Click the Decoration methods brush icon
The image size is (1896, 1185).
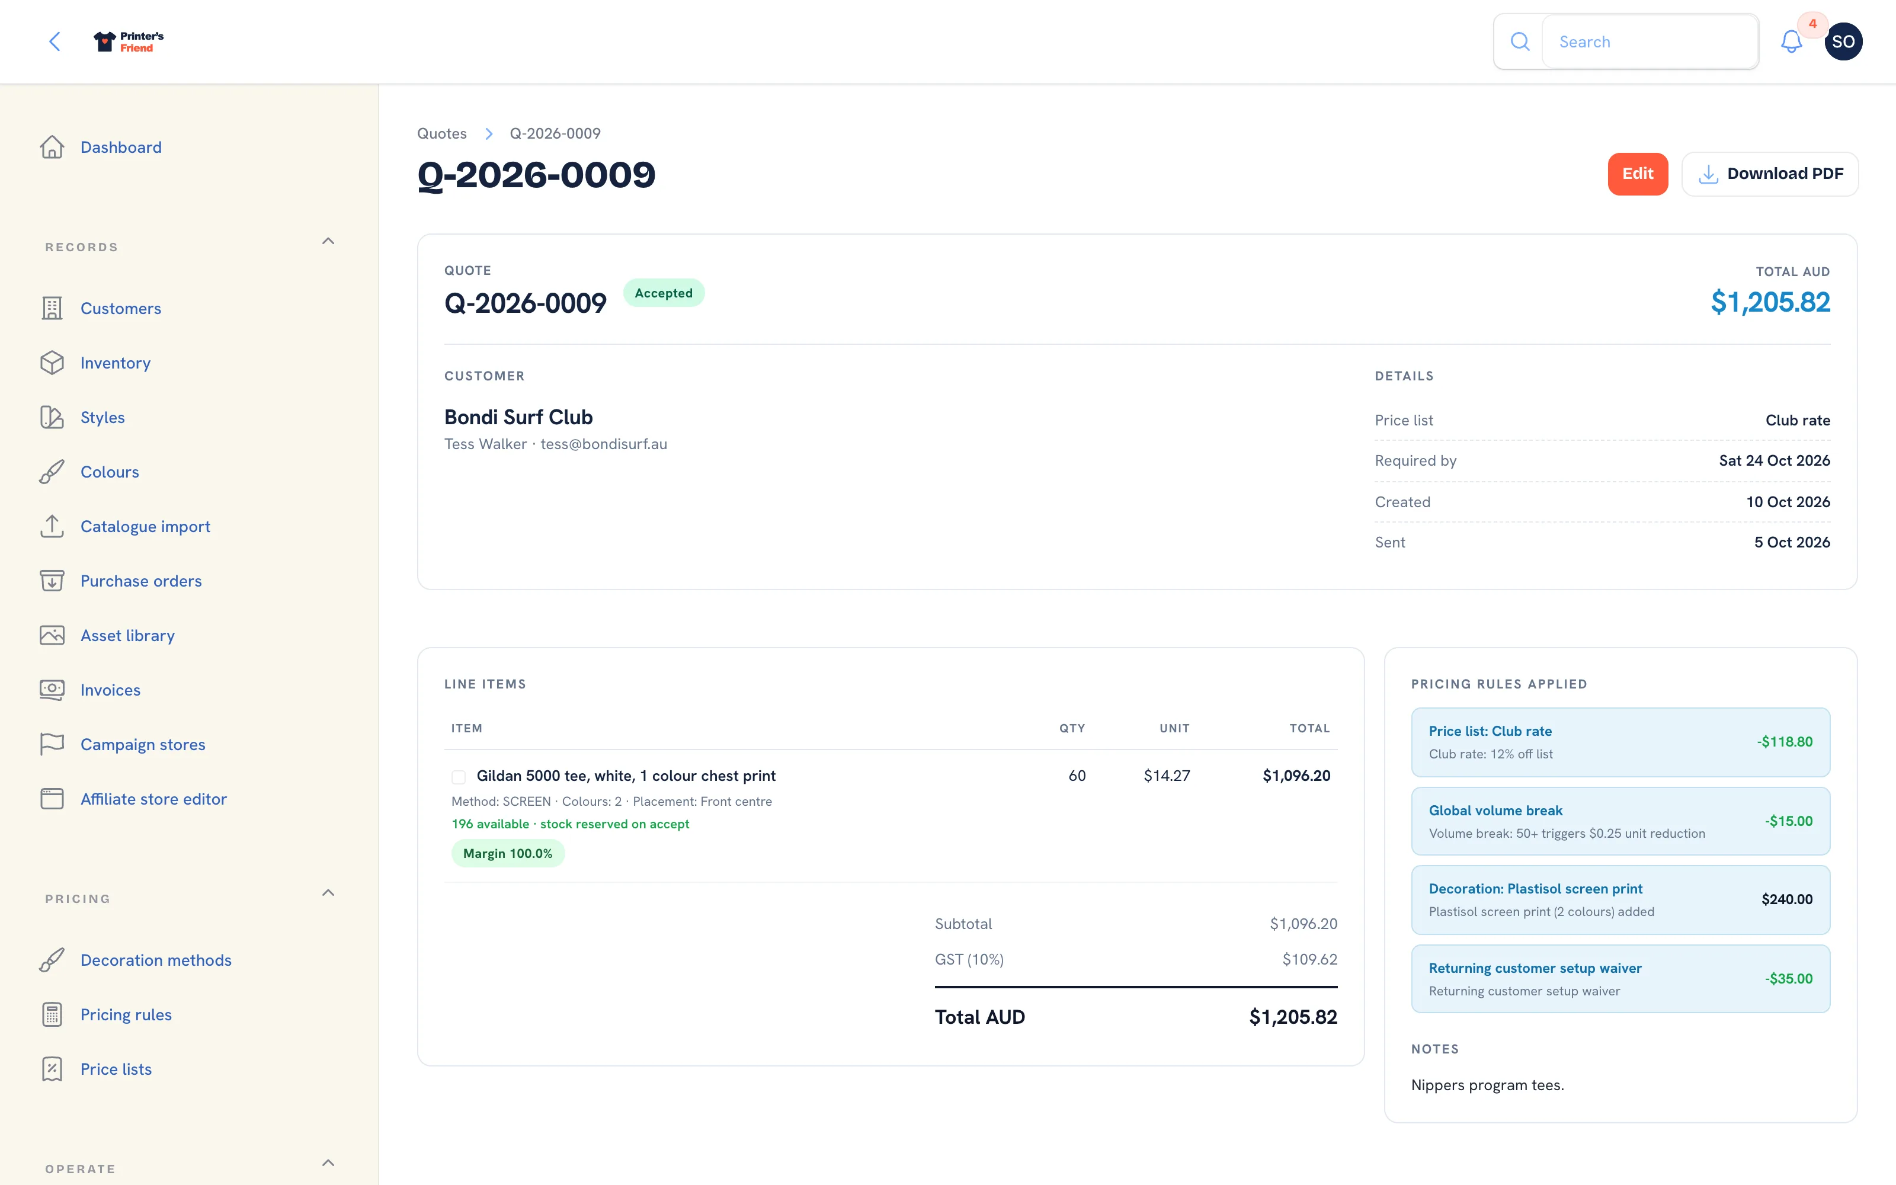point(52,960)
